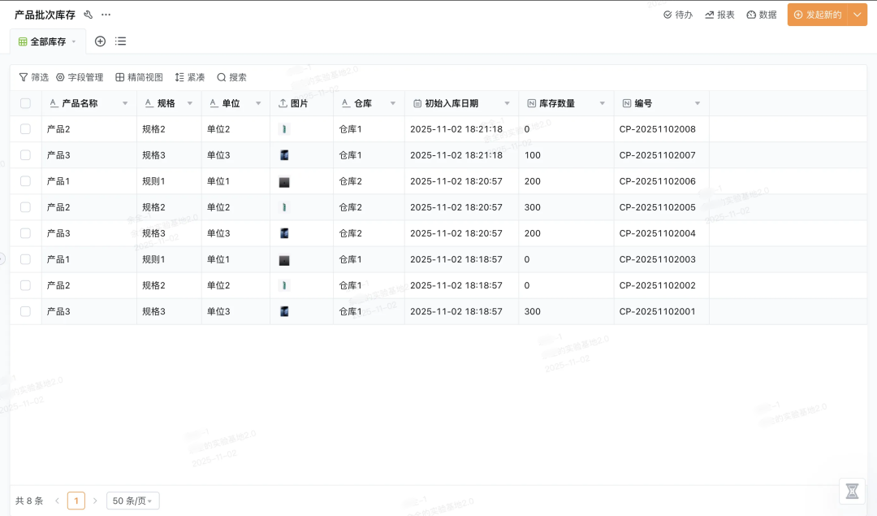The image size is (877, 516).
Task: Toggle 紧凑 row density
Action: click(190, 77)
